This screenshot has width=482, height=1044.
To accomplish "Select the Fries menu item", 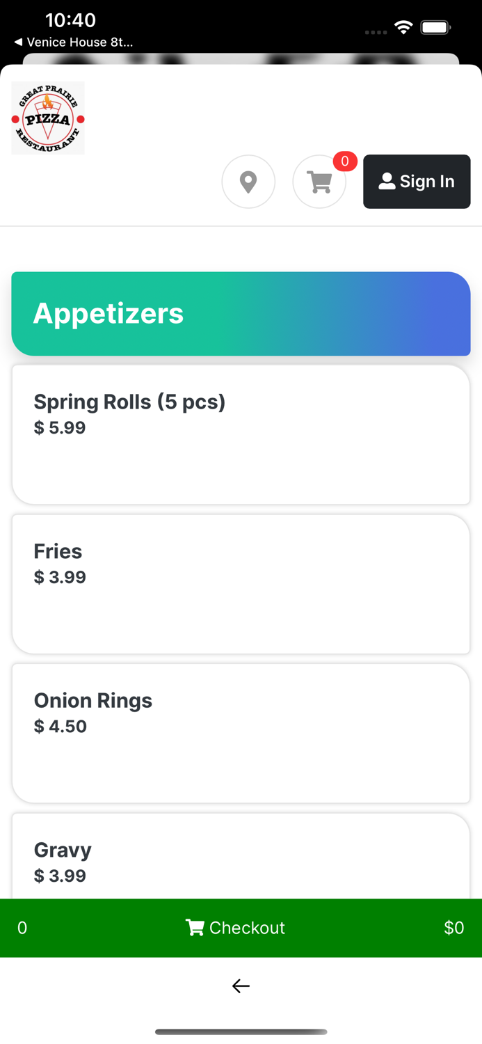I will (x=241, y=584).
